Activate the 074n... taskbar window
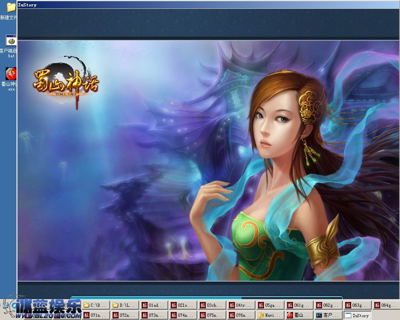Image resolution: width=400 pixels, height=320 pixels. click(x=183, y=315)
